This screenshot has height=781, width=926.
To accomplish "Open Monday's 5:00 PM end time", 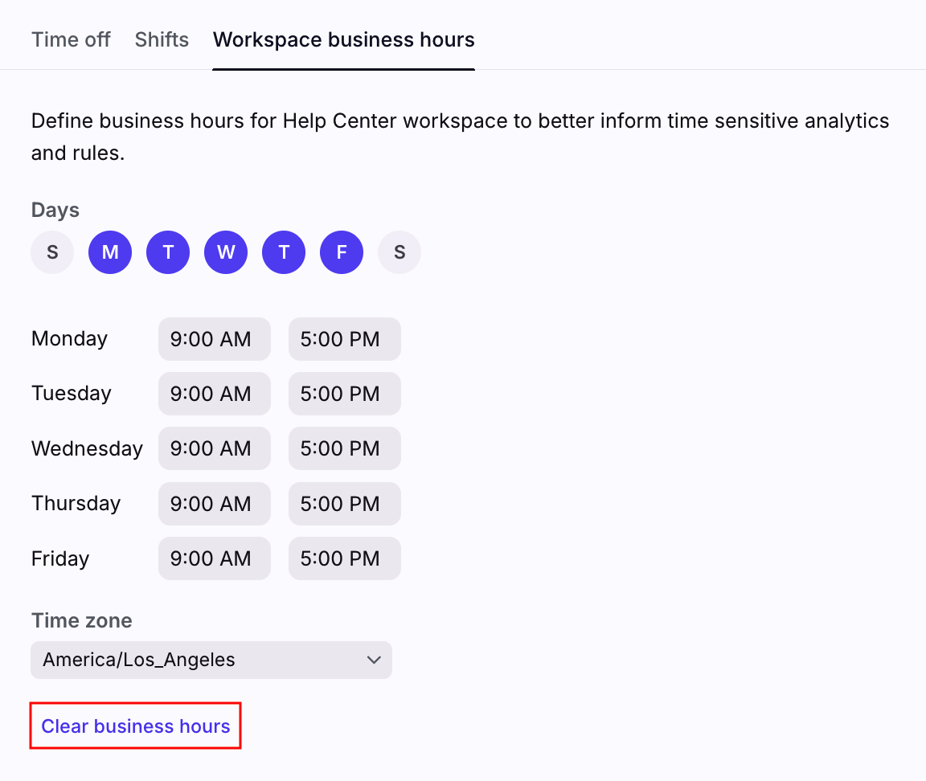I will pyautogui.click(x=344, y=339).
